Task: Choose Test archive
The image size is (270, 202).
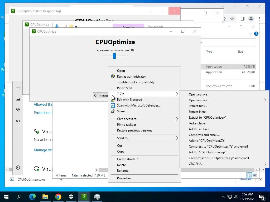Action: click(x=197, y=123)
